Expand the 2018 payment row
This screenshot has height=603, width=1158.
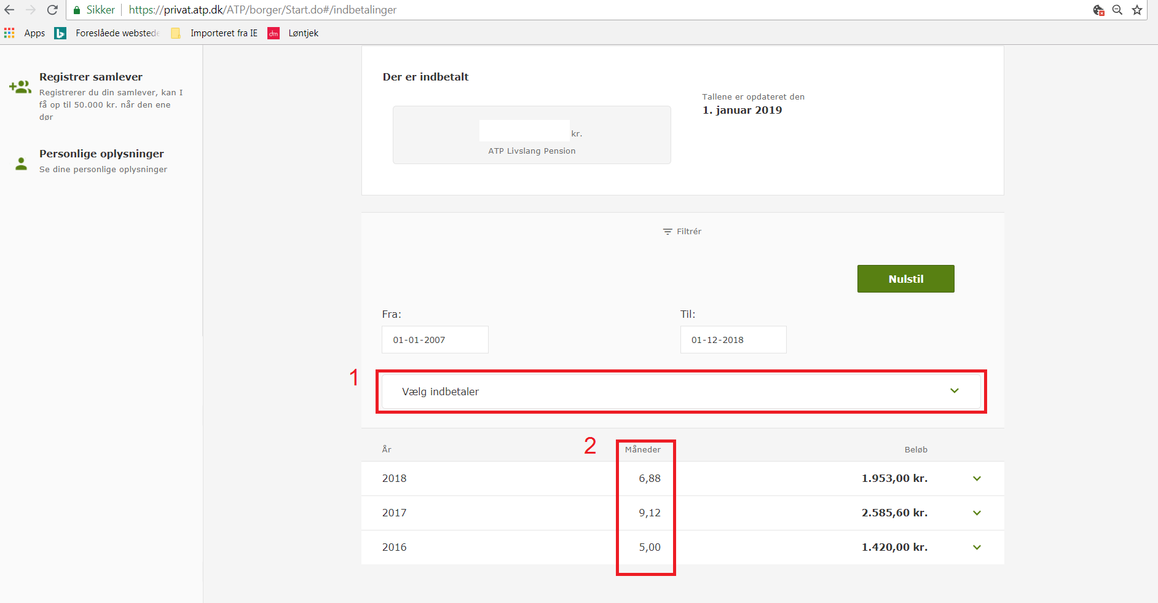click(x=977, y=479)
